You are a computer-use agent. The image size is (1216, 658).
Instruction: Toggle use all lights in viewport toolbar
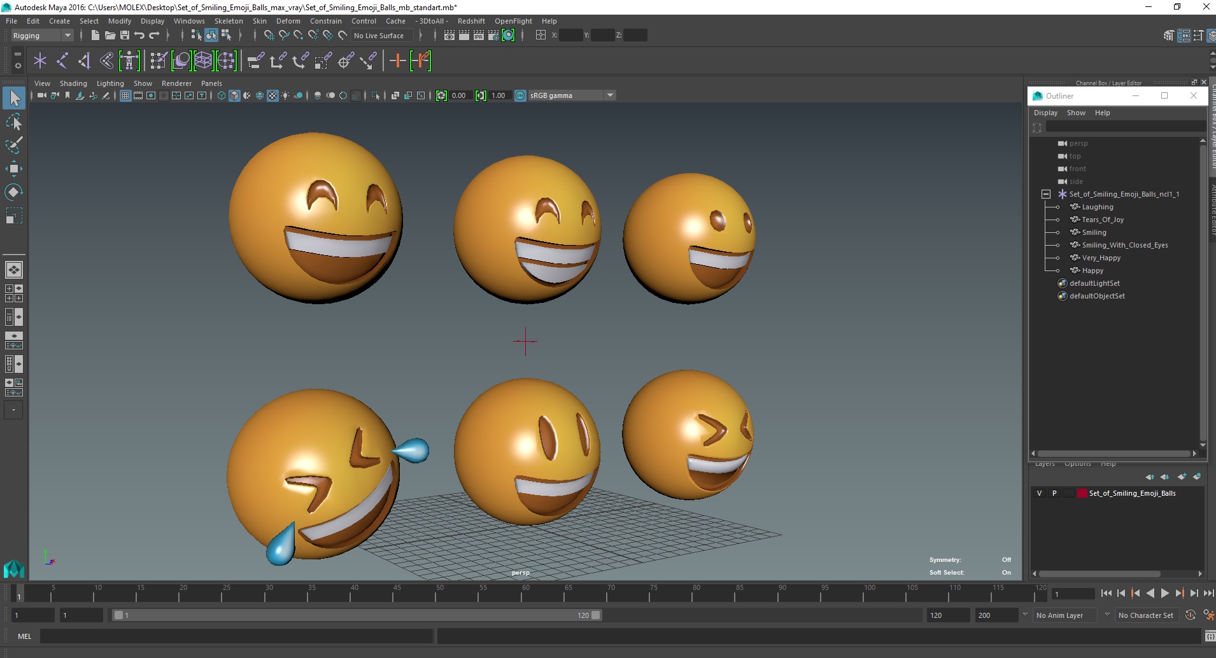tap(285, 95)
